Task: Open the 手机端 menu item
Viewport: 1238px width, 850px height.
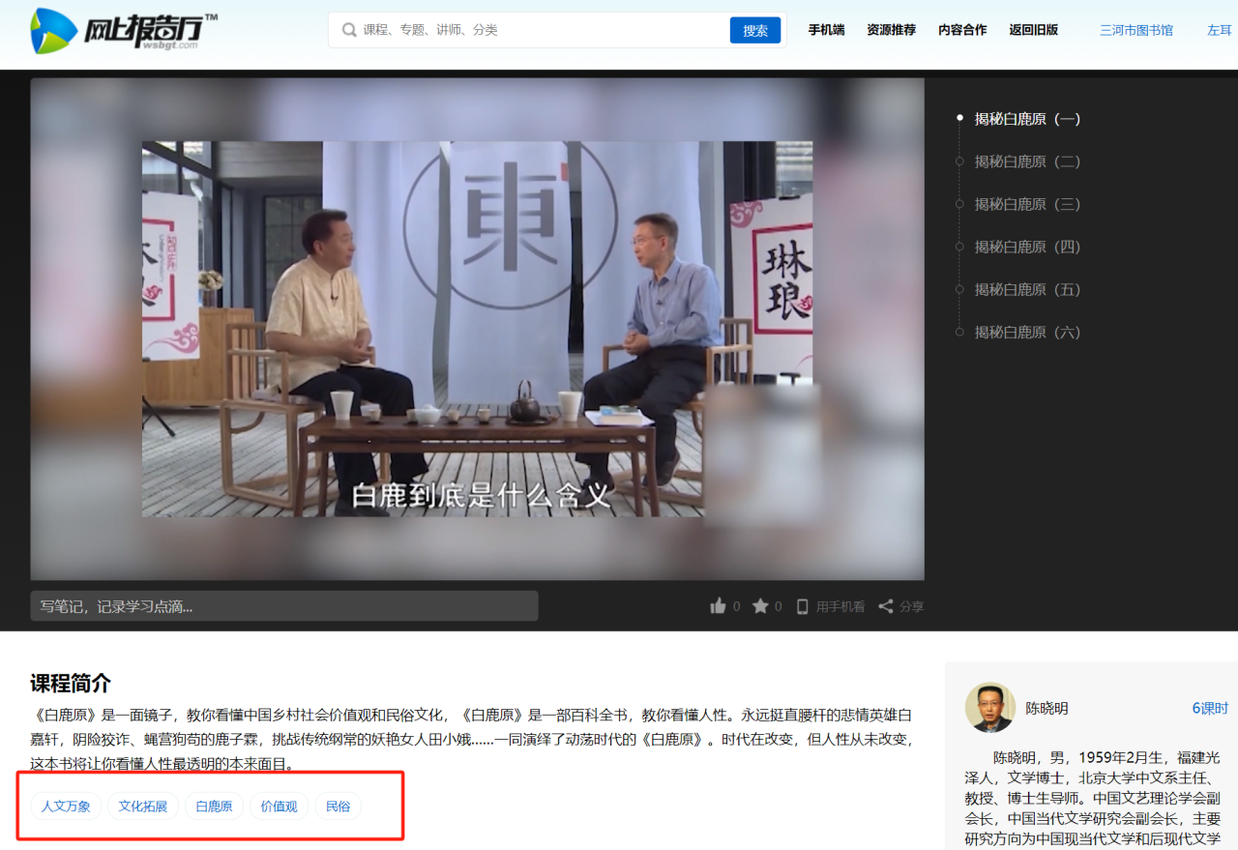Action: click(x=826, y=30)
